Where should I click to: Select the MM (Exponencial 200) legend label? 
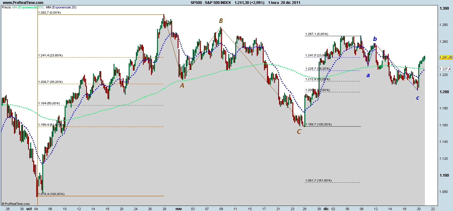[x=28, y=7]
